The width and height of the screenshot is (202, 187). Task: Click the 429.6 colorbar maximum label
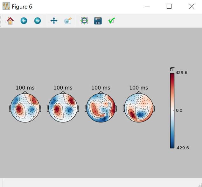click(181, 73)
